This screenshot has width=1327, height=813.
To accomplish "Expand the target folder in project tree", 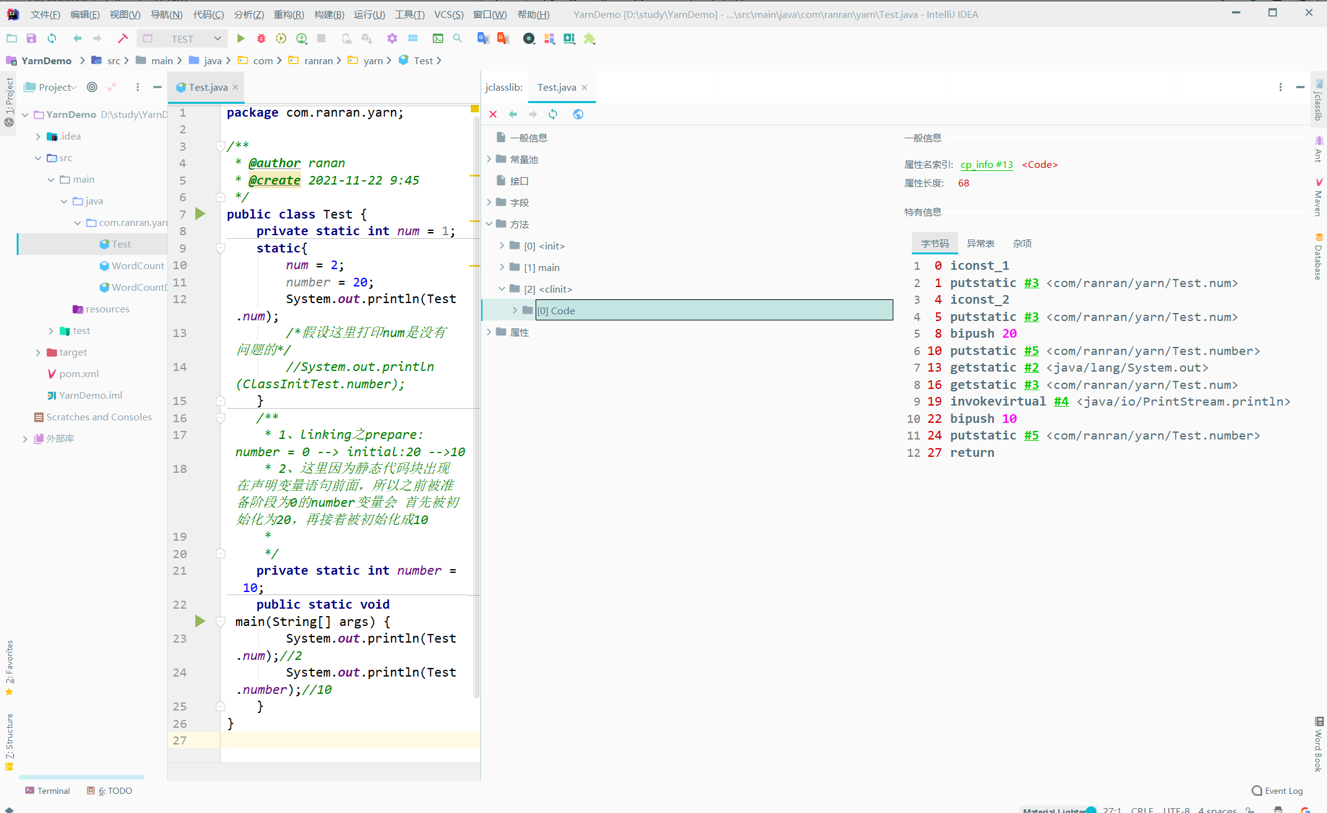I will pyautogui.click(x=38, y=352).
